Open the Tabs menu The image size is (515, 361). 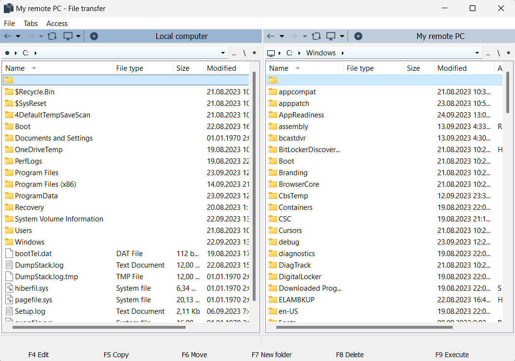pyautogui.click(x=30, y=23)
